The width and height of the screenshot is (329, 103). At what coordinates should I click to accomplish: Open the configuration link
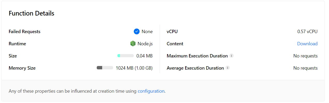pyautogui.click(x=151, y=91)
